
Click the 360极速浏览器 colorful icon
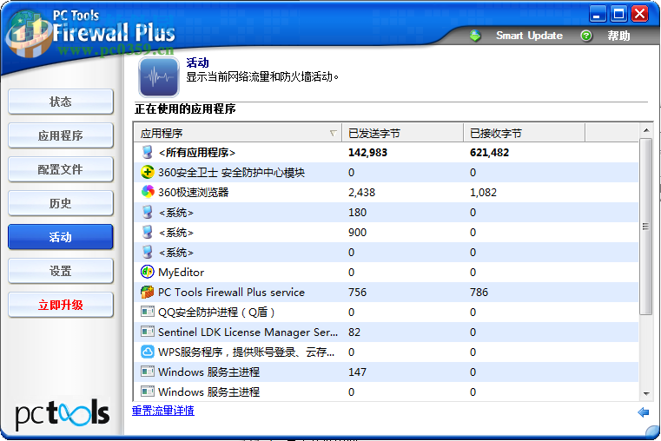coord(147,192)
